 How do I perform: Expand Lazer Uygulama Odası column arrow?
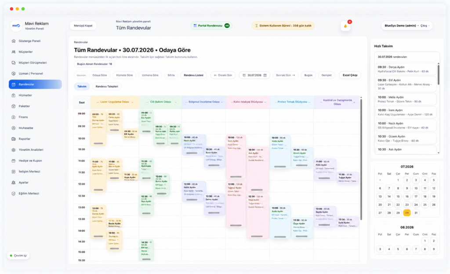(x=132, y=102)
